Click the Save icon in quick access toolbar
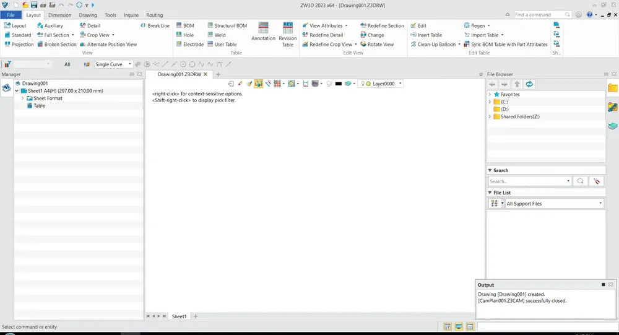619x335 pixels. click(34, 5)
